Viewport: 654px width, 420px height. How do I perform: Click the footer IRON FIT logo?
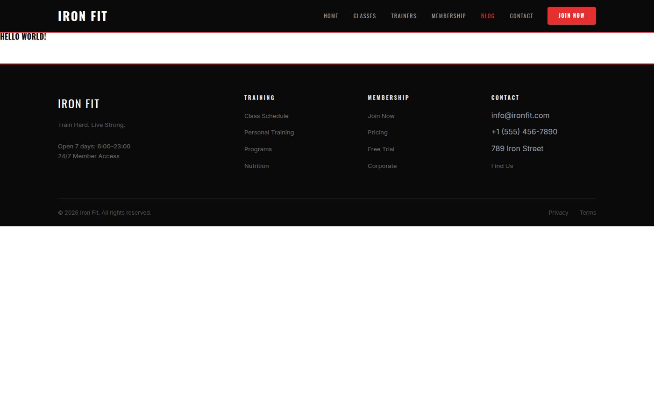(78, 104)
